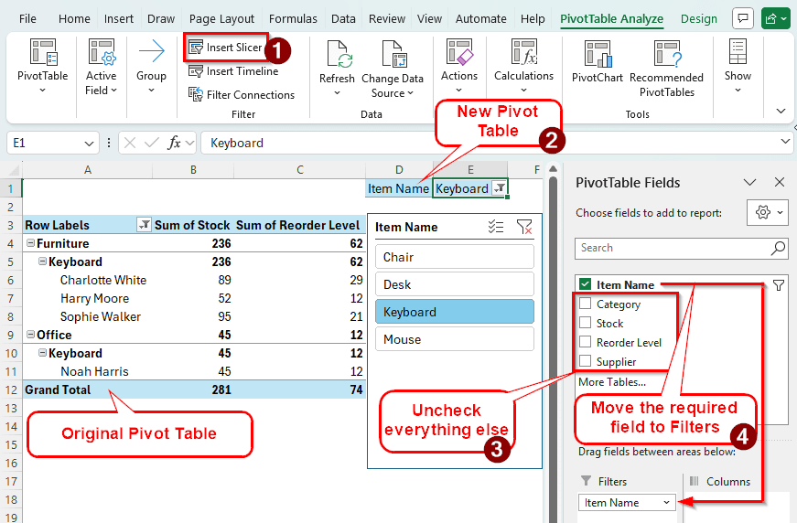Image resolution: width=797 pixels, height=523 pixels.
Task: Click the Insert Slicer icon
Action: pyautogui.click(x=196, y=48)
